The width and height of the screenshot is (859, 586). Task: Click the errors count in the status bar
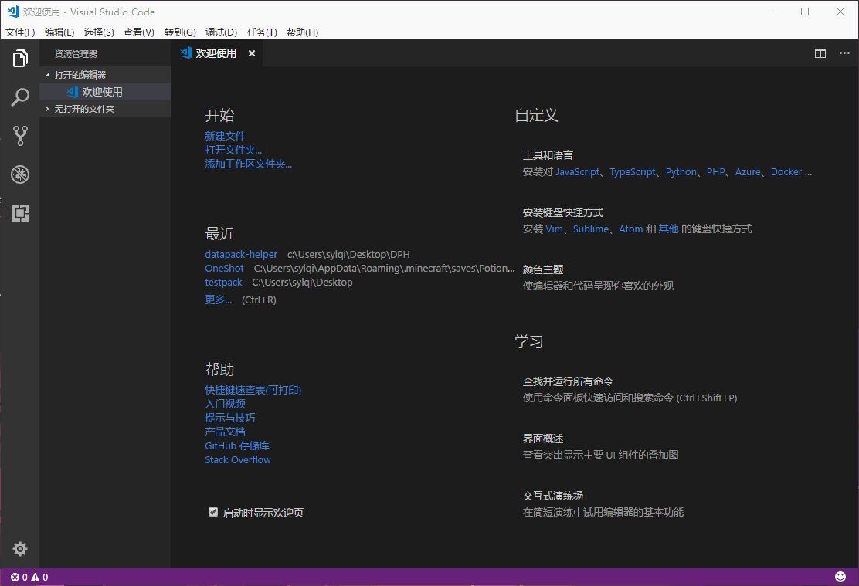point(19,578)
